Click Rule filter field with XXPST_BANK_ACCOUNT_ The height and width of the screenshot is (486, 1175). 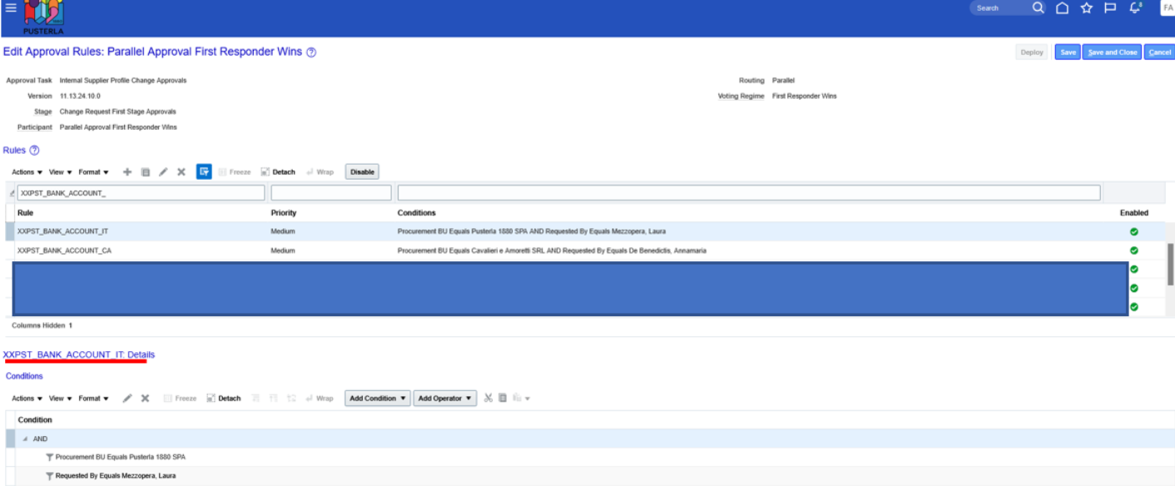[x=141, y=193]
